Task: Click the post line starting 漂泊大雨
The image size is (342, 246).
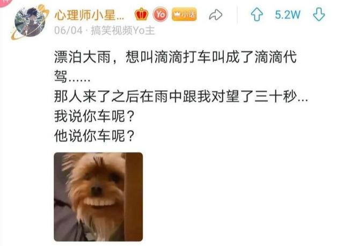Action: [x=176, y=57]
